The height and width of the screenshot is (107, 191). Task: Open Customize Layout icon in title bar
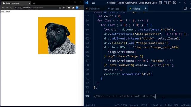(174, 3)
